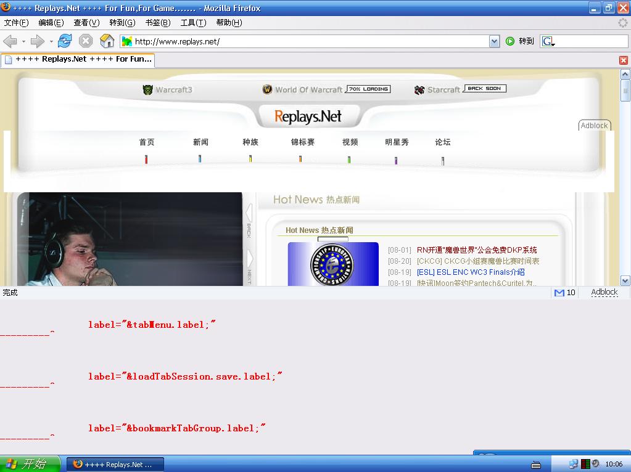631x472 pixels.
Task: Click the World Of Warcraft link
Action: (308, 90)
